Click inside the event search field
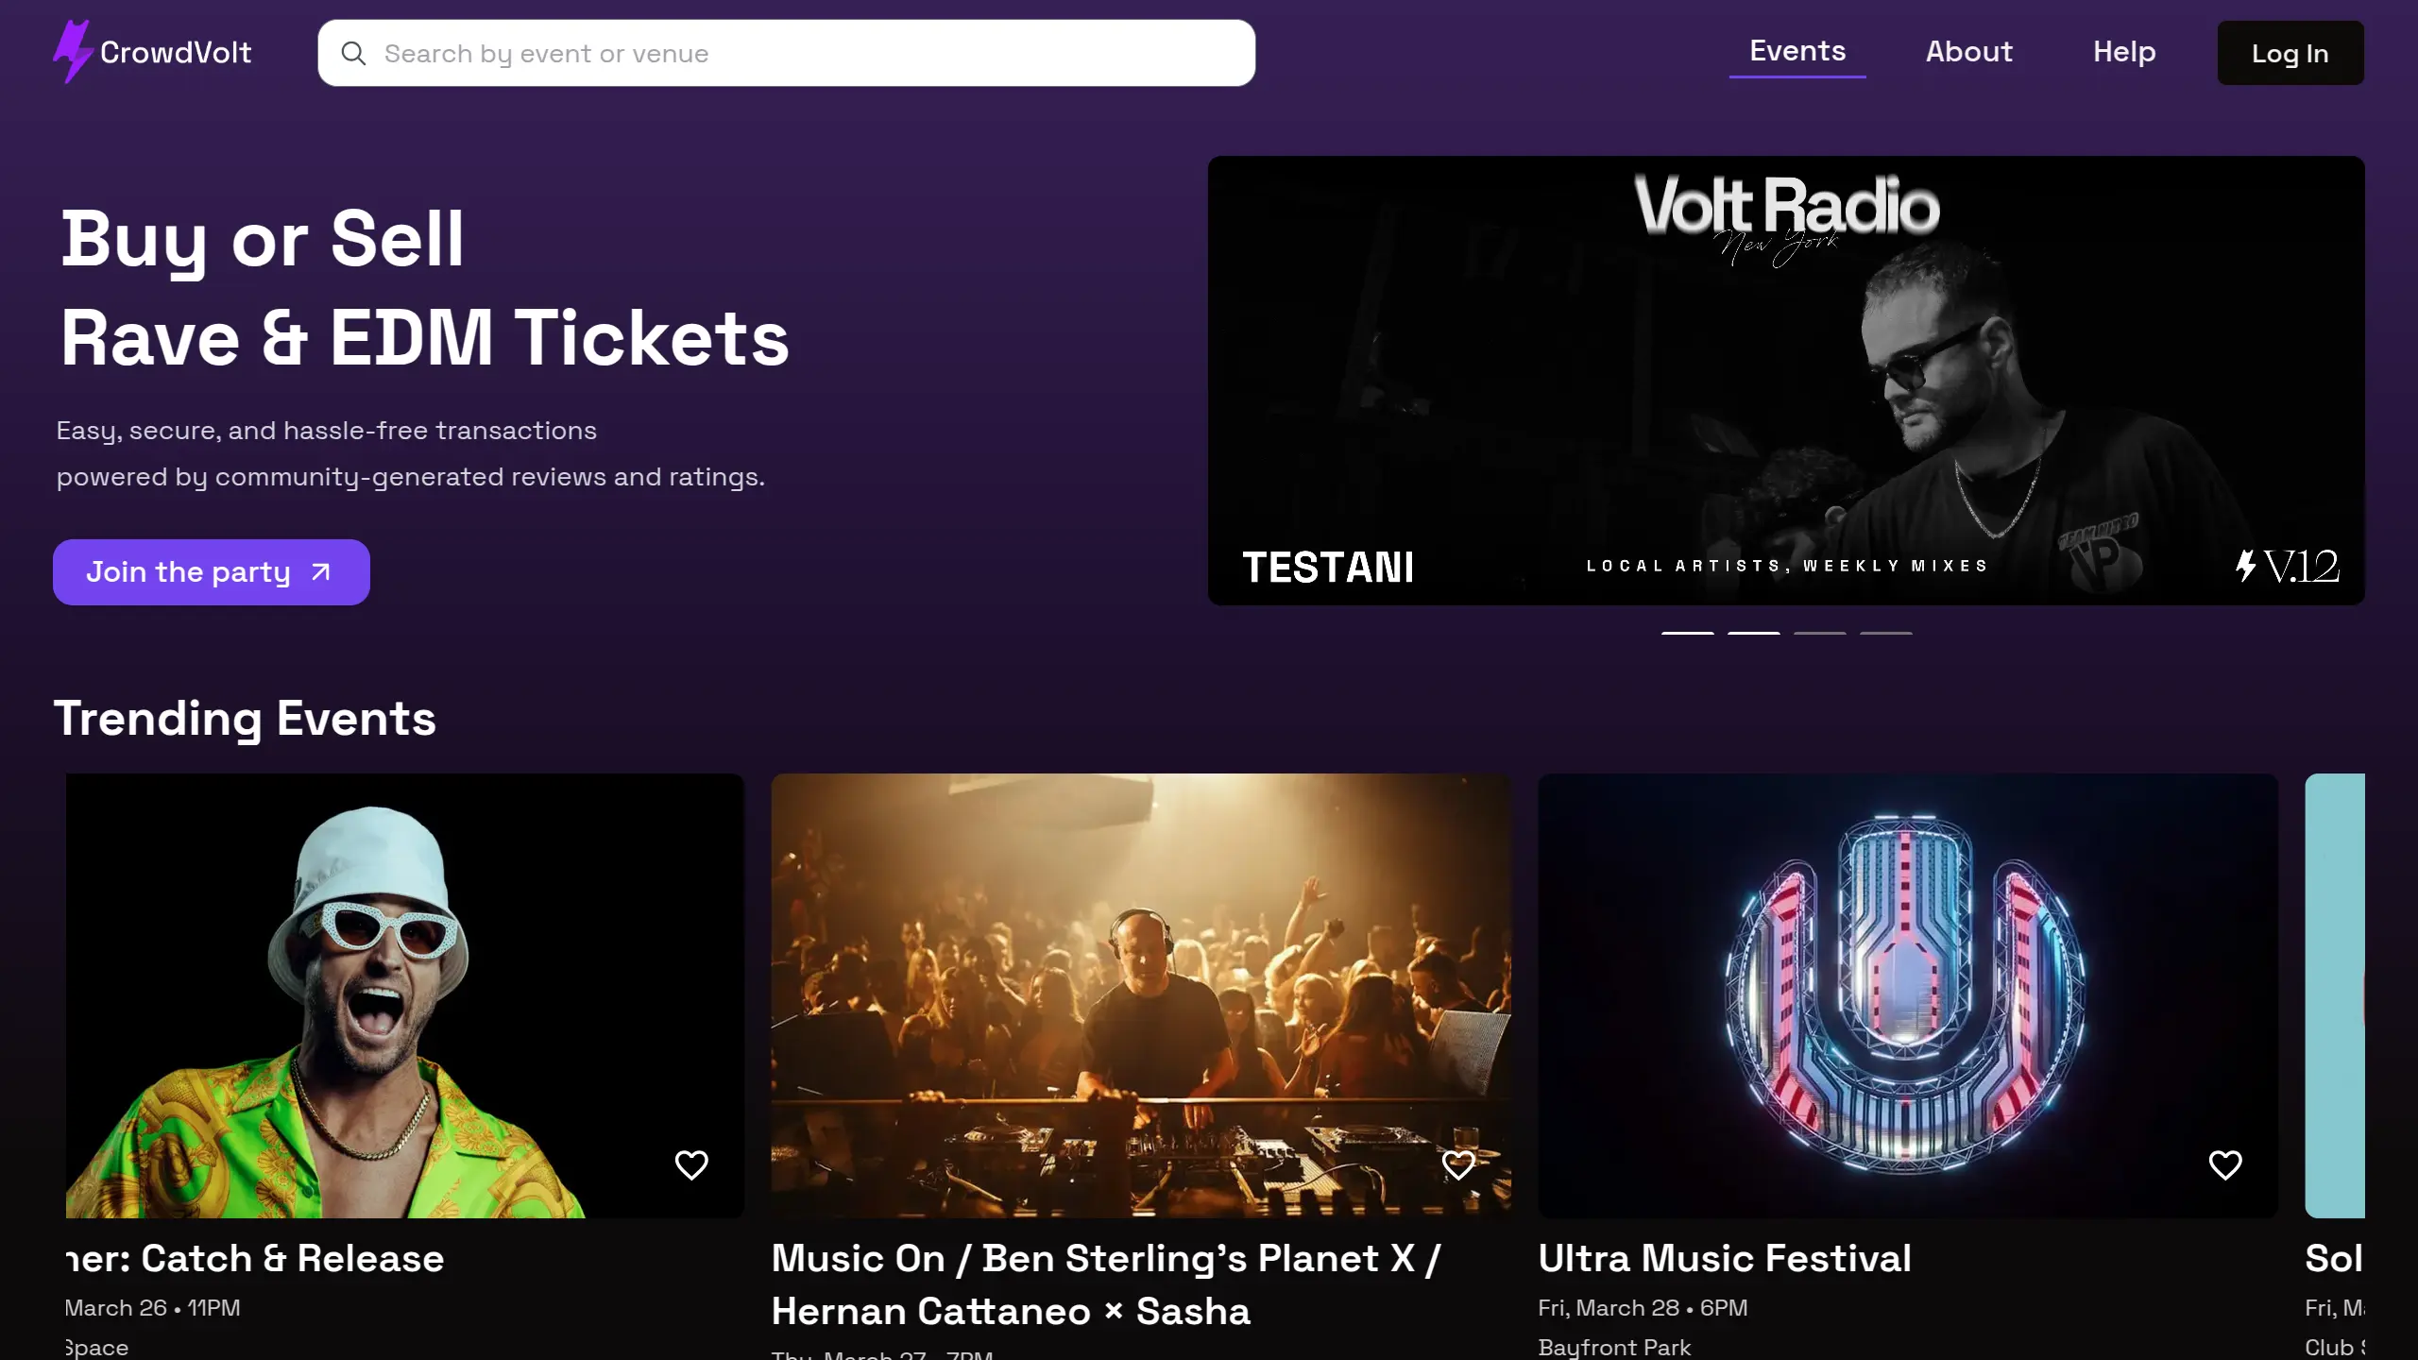 coord(784,54)
